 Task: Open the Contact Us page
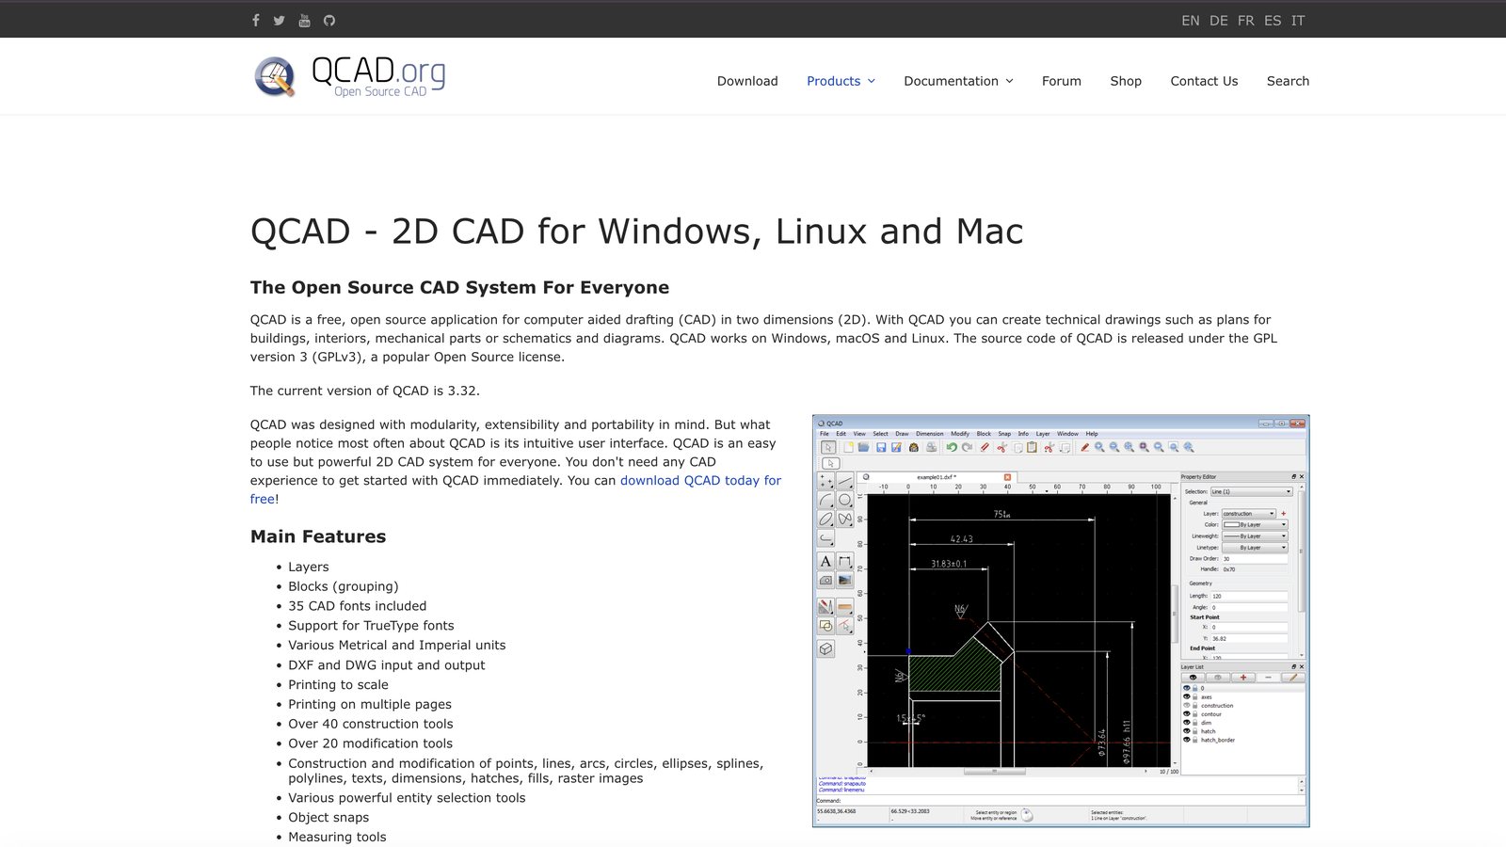[1204, 81]
